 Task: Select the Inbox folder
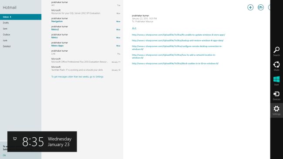click(20, 17)
